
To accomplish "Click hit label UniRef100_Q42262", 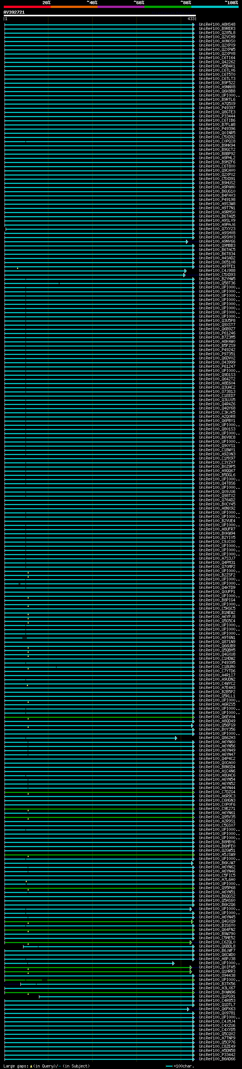I will (x=217, y=62).
